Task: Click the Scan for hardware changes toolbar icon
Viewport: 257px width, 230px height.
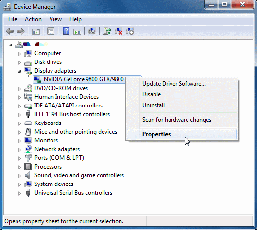Action: tap(92, 31)
